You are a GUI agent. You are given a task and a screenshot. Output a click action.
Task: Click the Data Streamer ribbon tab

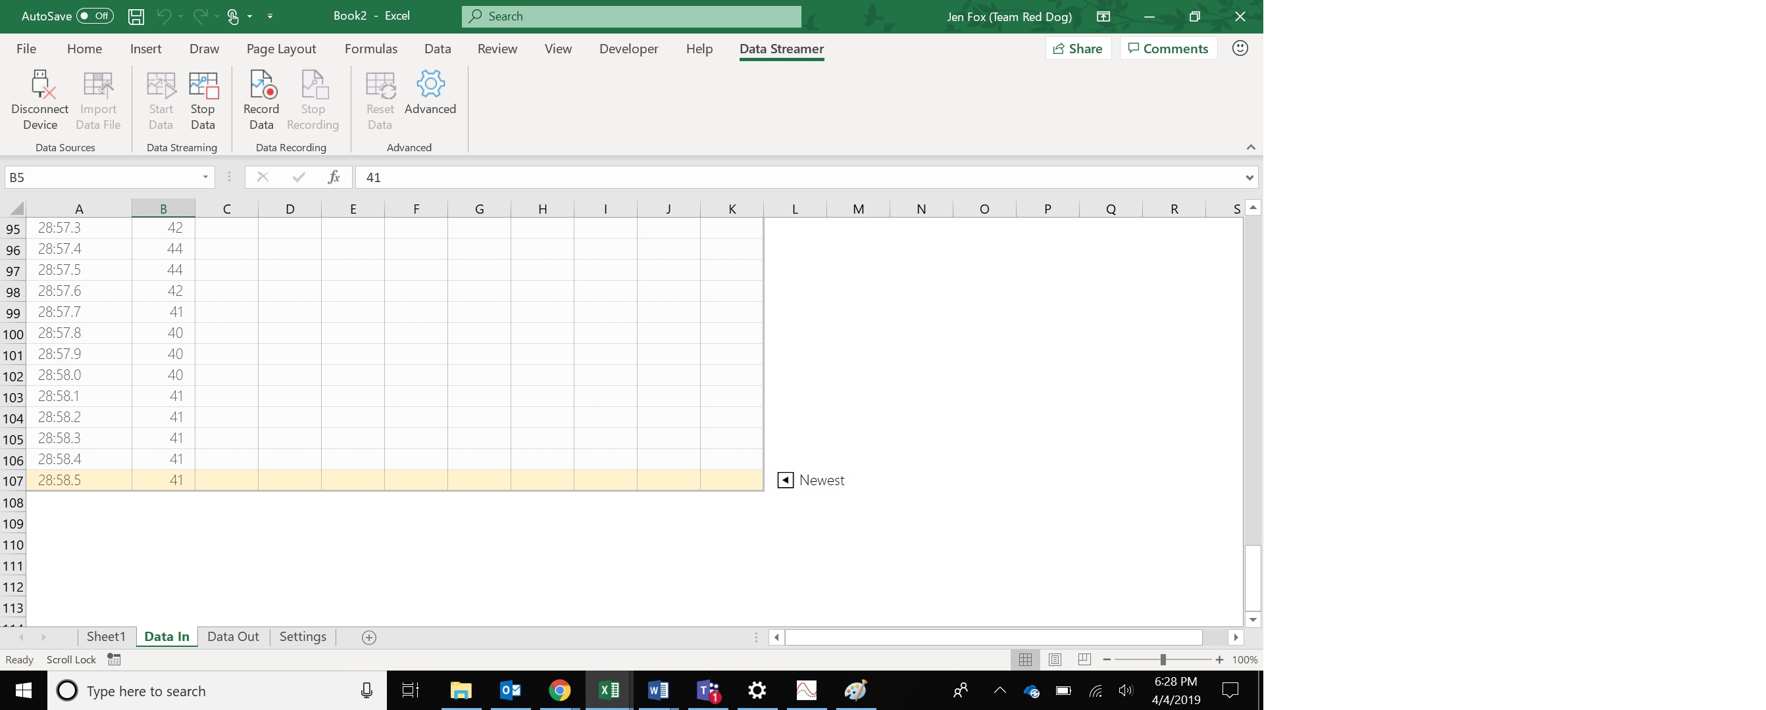tap(780, 49)
